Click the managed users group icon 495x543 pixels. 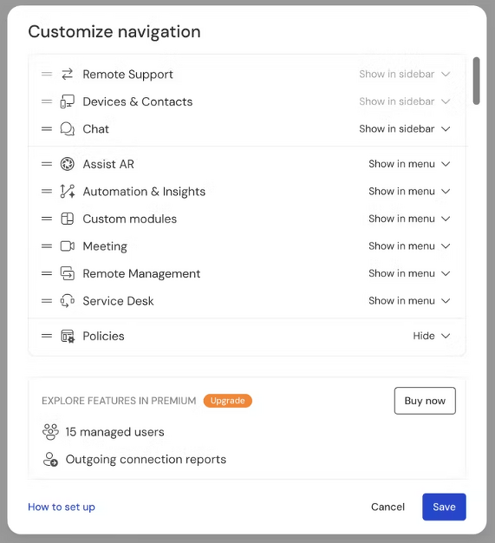pos(51,432)
